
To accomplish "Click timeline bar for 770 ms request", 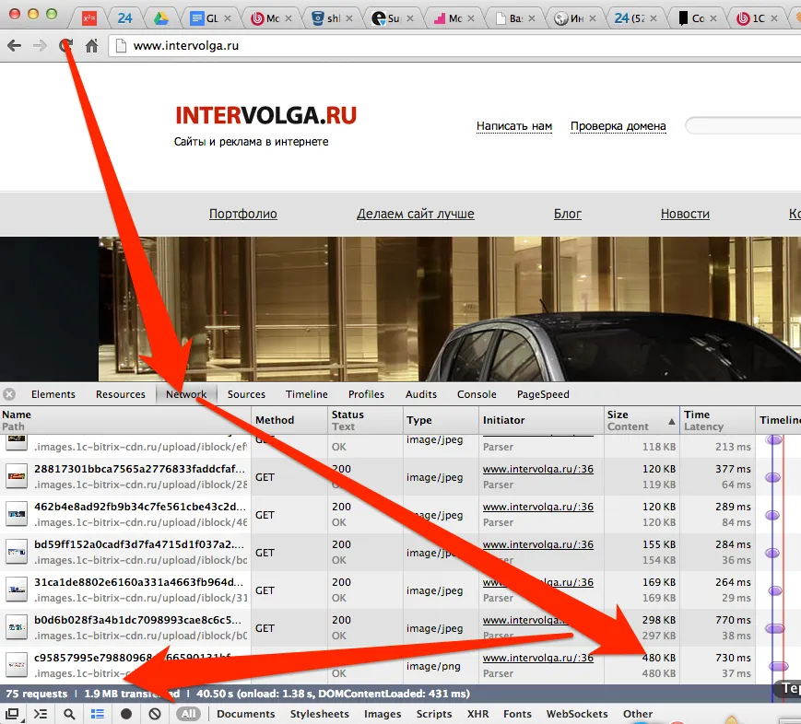I will (x=775, y=628).
